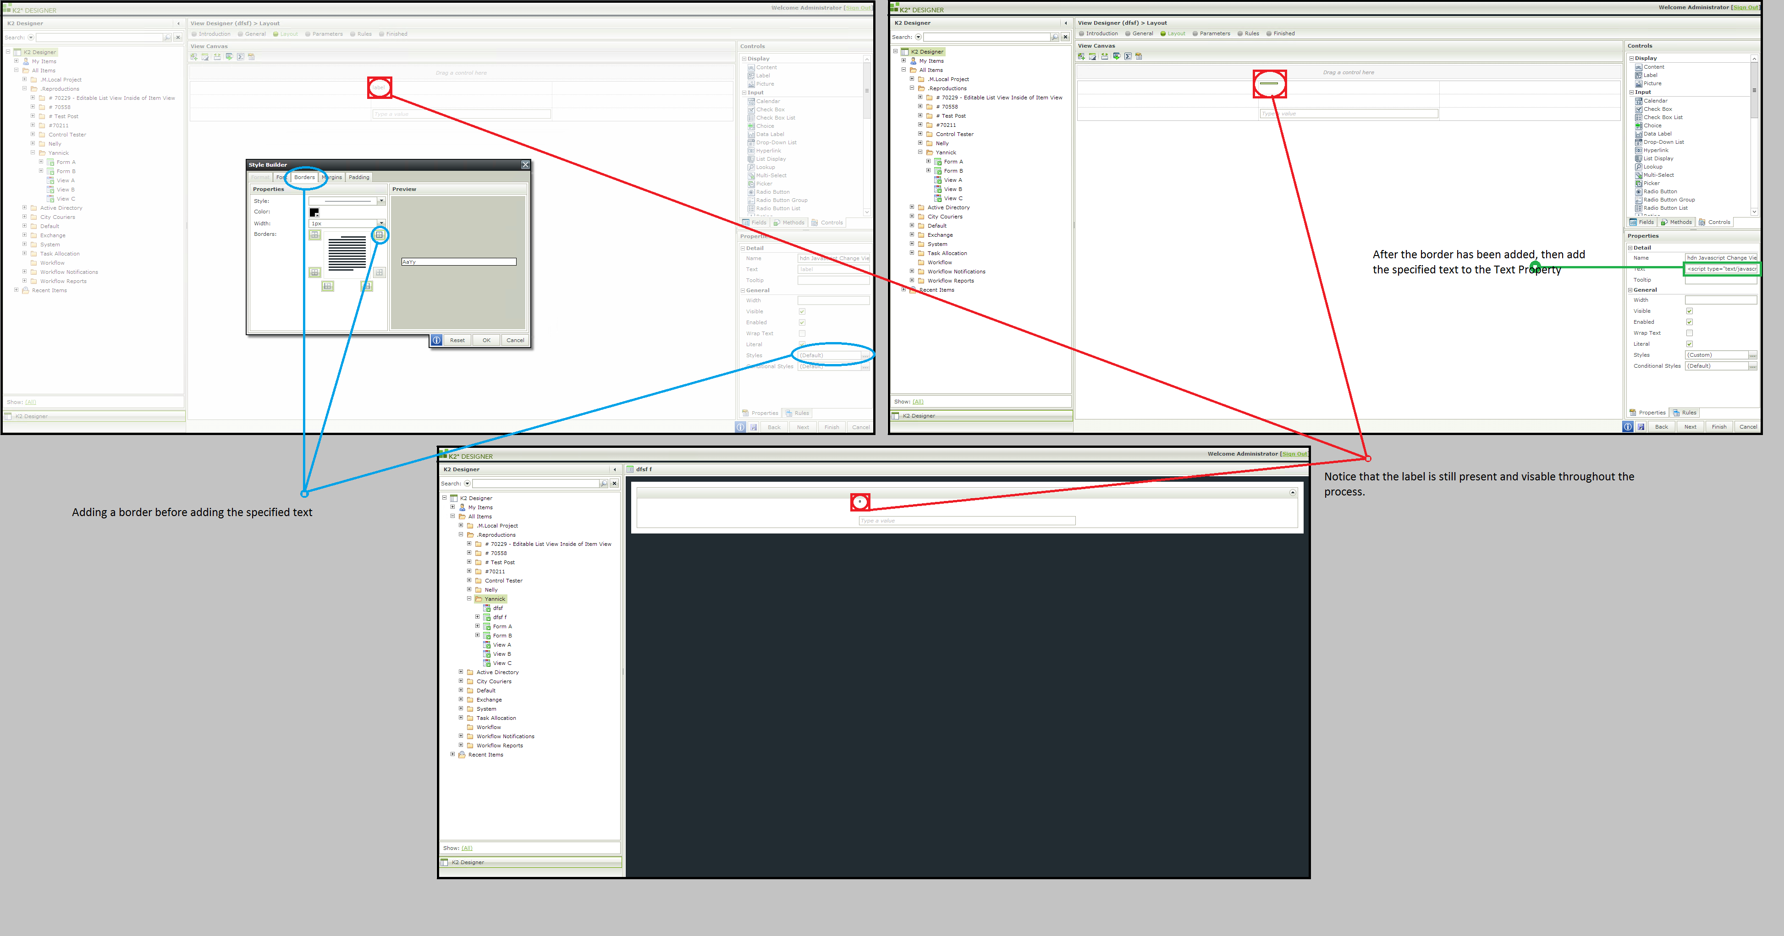1784x936 pixels.
Task: Click the Sigma expression icon in right window canvas toolbar
Action: click(1128, 56)
